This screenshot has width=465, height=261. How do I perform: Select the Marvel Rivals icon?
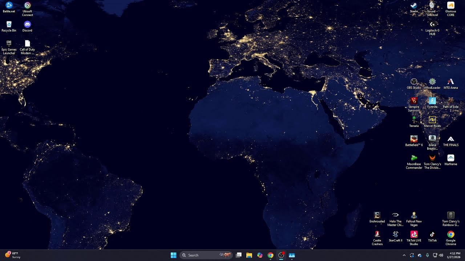coord(432,122)
